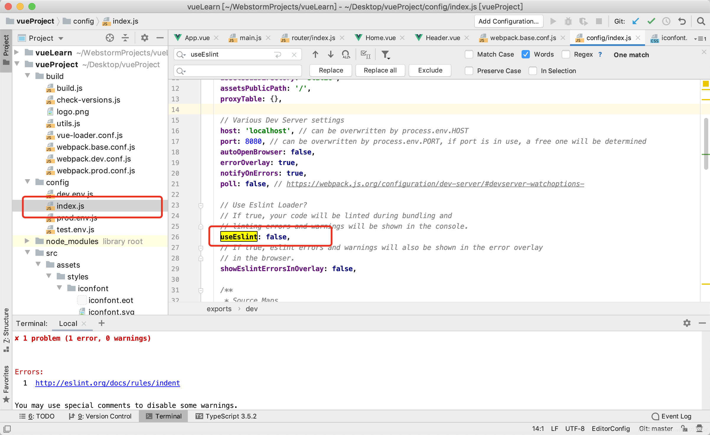
Task: Open Search Everywhere magnifier icon
Action: click(701, 21)
